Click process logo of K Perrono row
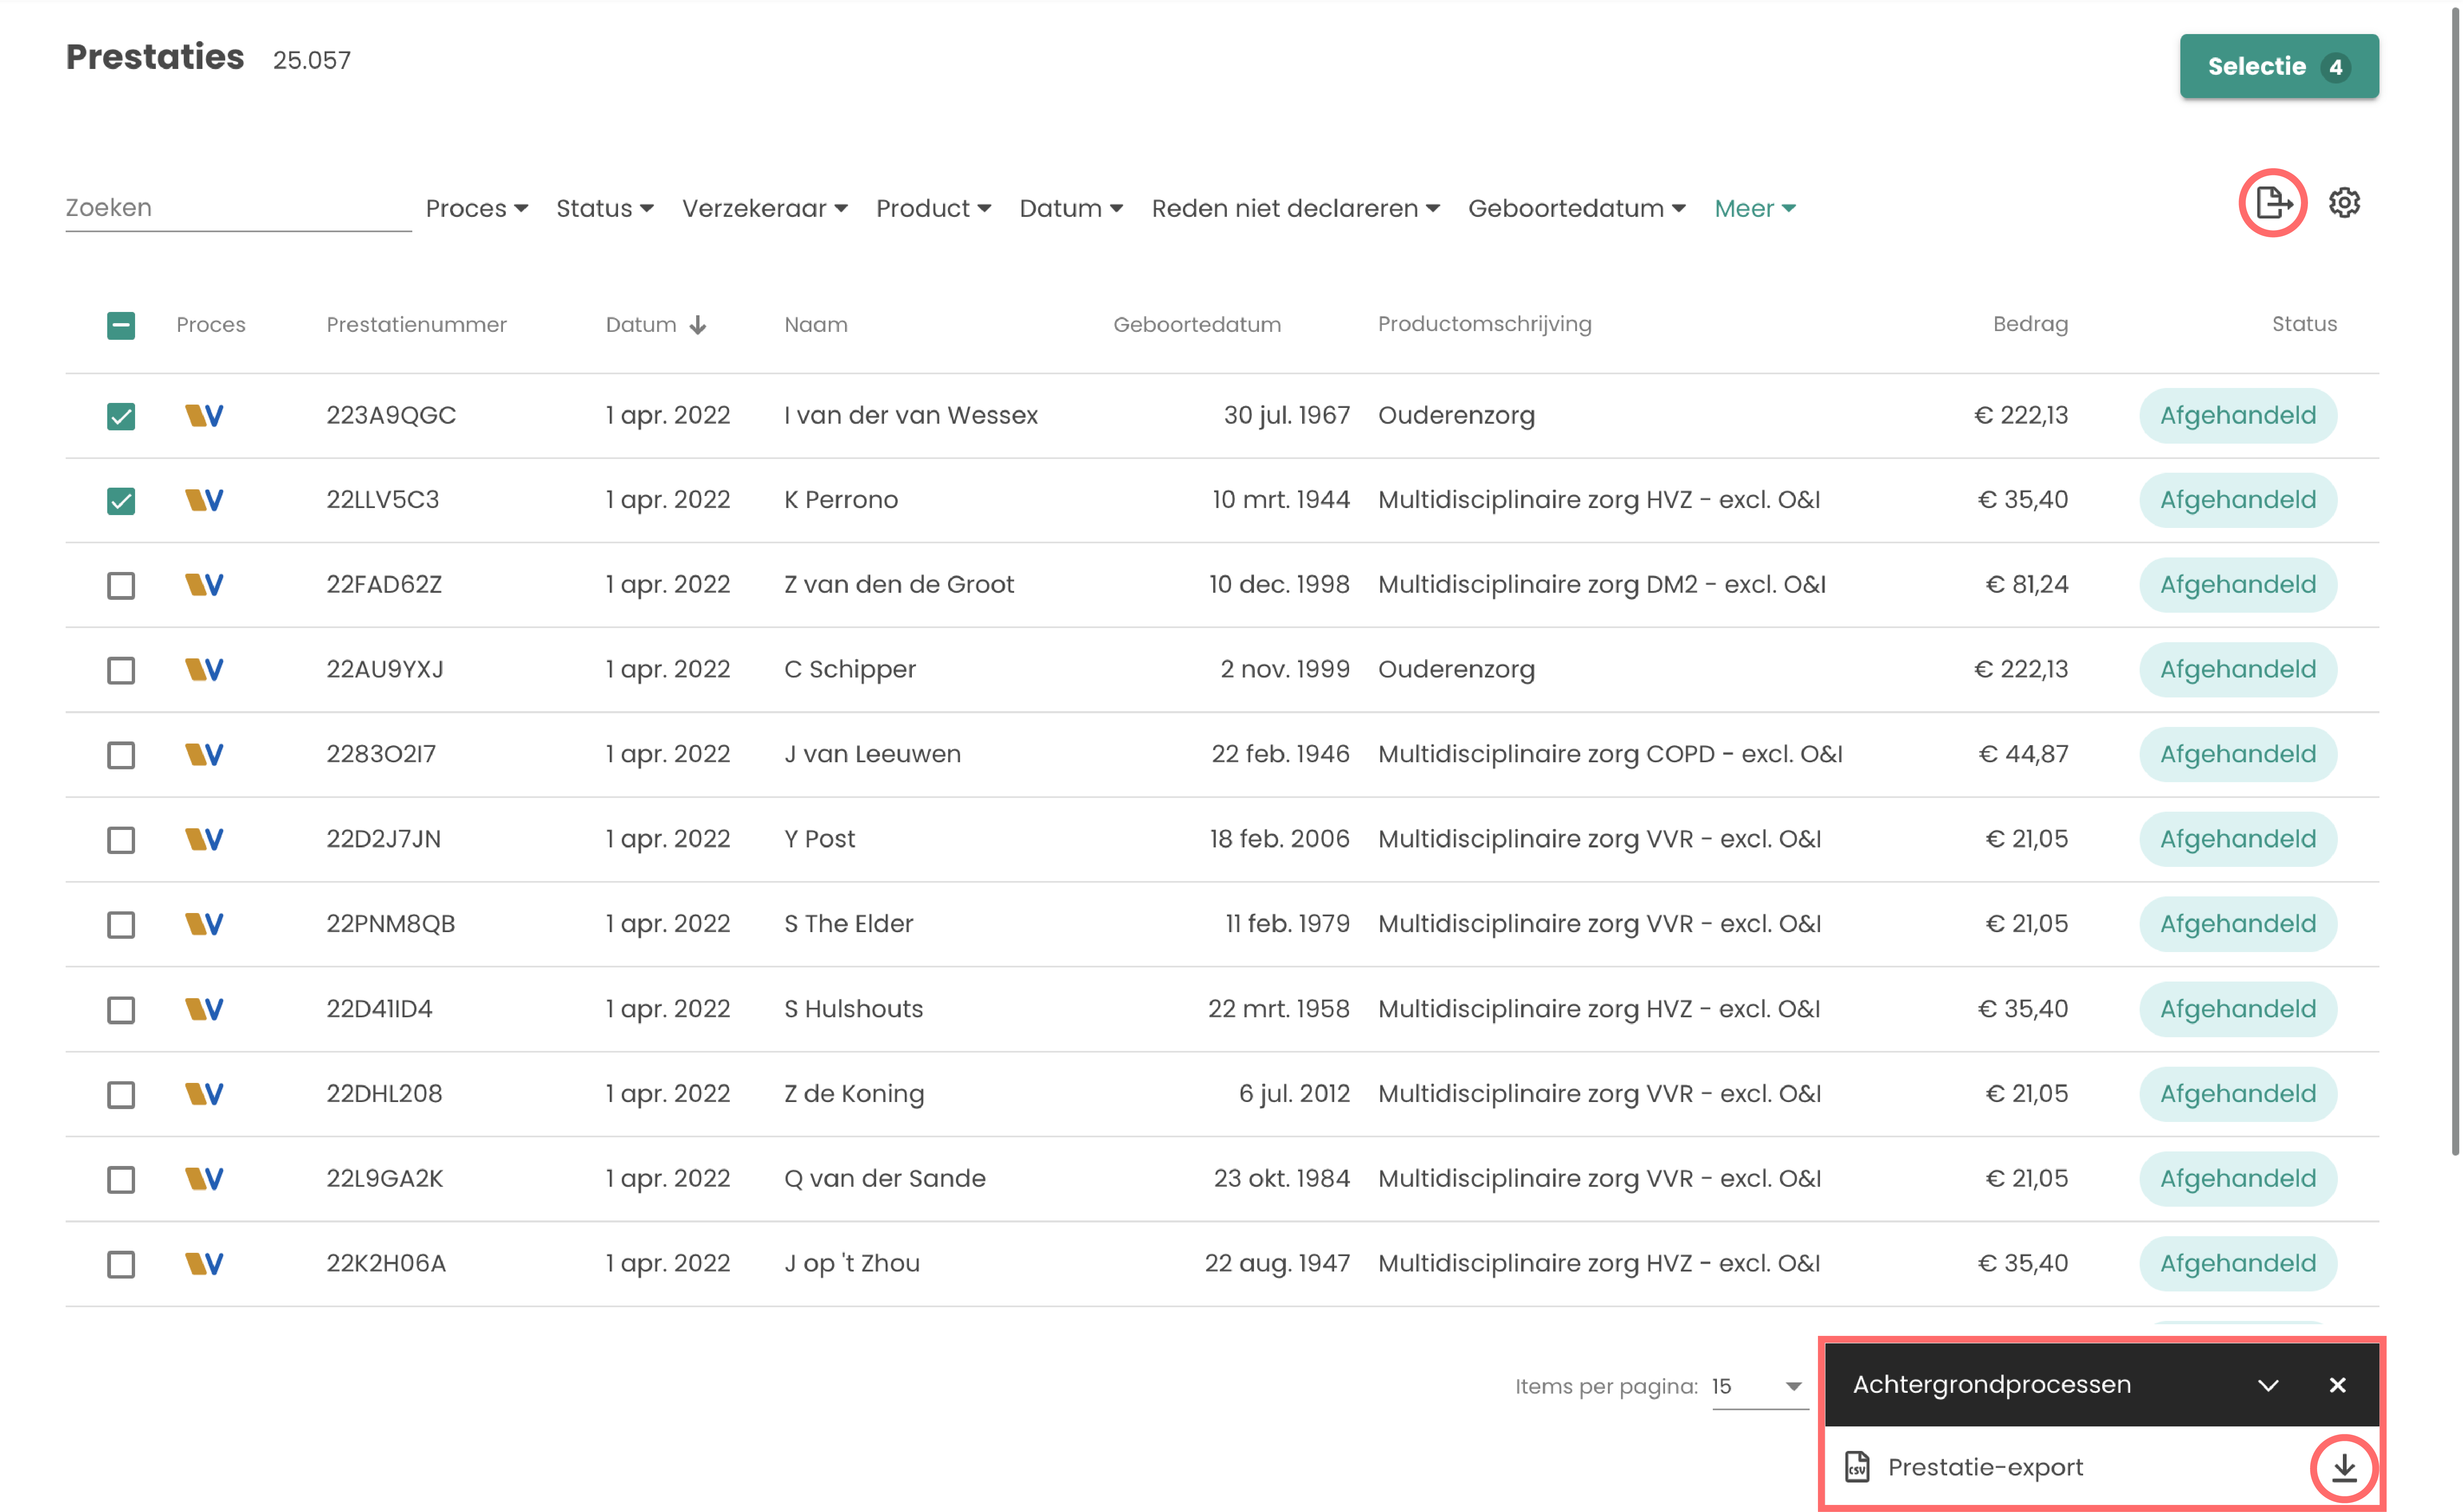This screenshot has height=1512, width=2463. pos(204,500)
